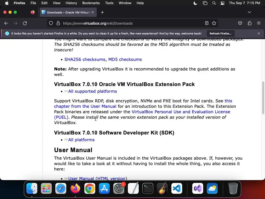The width and height of the screenshot is (265, 199).
Task: Open the MD5 checksums link
Action: (125, 60)
